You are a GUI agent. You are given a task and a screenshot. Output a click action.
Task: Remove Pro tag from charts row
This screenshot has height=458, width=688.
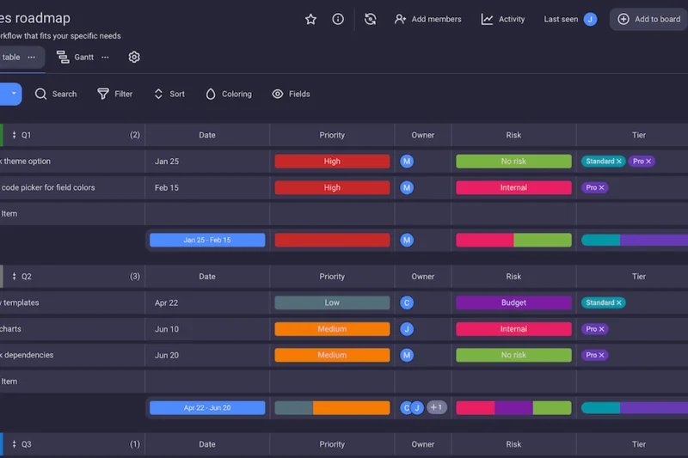[x=602, y=329]
